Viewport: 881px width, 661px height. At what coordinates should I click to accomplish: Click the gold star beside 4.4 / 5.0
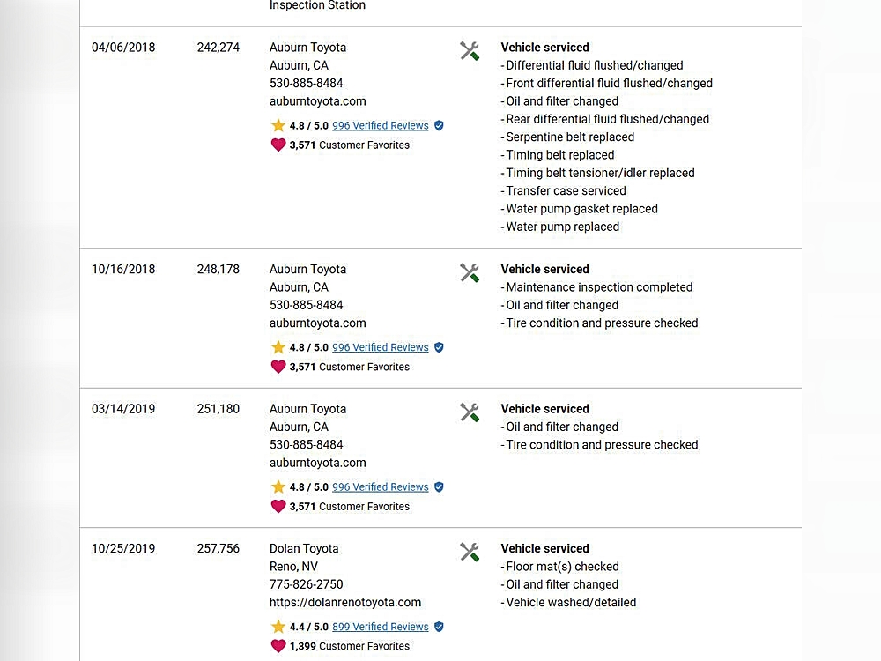click(x=278, y=626)
